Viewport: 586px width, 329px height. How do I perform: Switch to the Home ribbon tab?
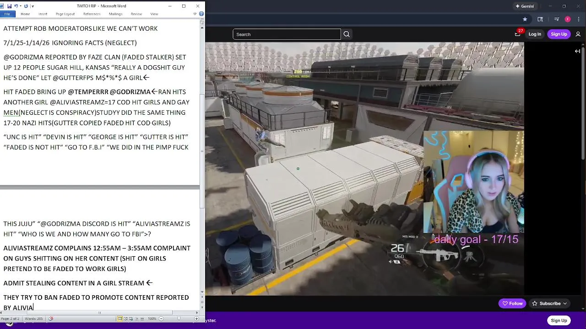tap(25, 14)
